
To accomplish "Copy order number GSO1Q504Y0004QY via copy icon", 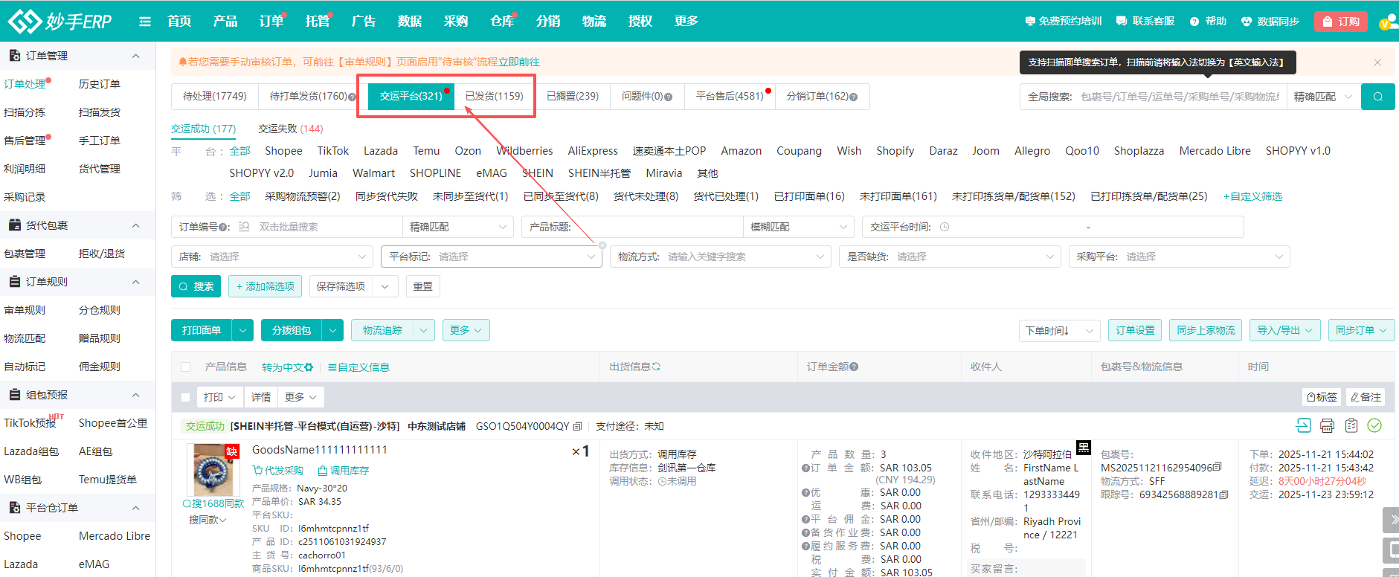I will tap(577, 426).
